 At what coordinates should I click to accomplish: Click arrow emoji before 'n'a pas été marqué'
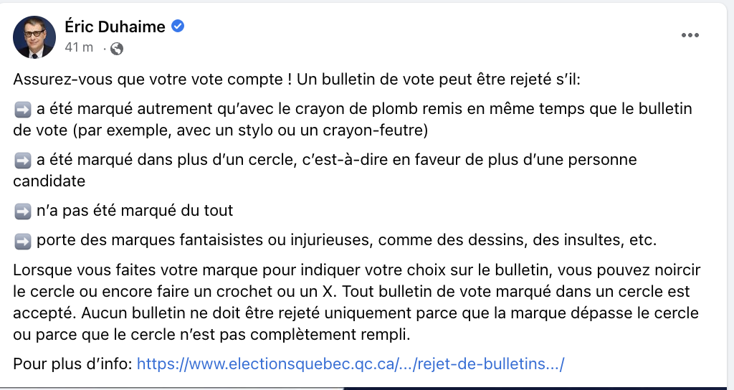(x=22, y=211)
